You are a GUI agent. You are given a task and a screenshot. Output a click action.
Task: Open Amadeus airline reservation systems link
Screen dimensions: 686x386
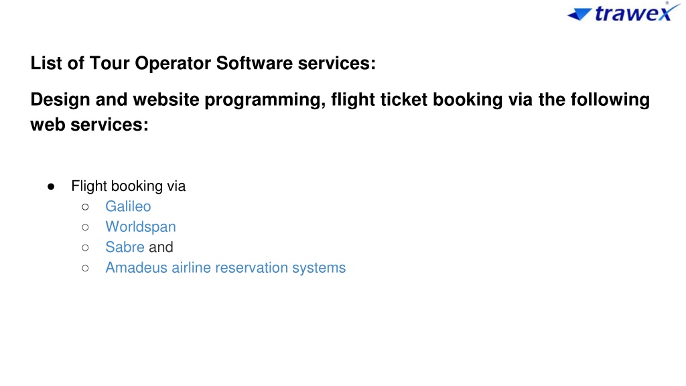click(x=225, y=267)
